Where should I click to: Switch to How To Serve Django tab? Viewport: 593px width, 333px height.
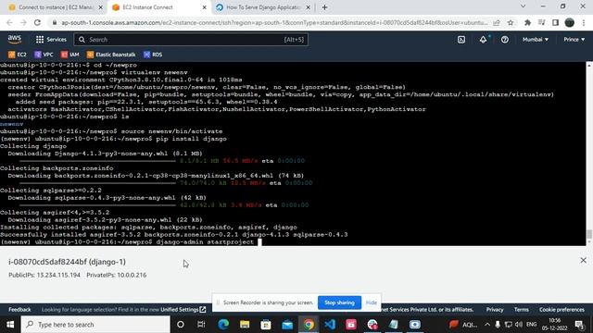pos(263,7)
